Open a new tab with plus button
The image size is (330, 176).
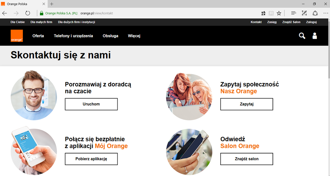pyautogui.click(x=52, y=4)
